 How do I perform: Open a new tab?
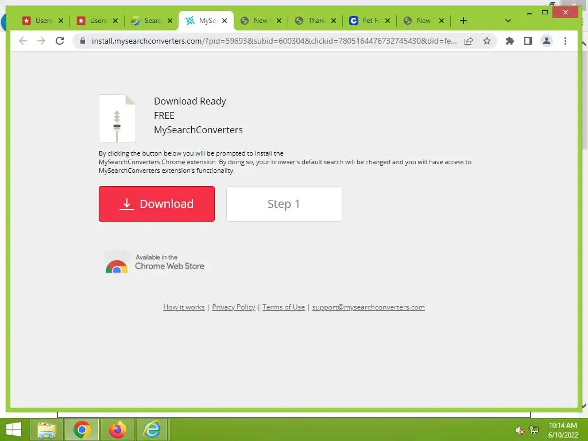tap(463, 21)
